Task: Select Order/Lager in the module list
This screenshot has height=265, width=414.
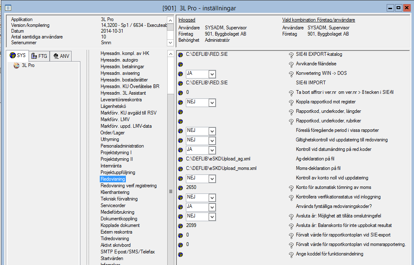Action: (113, 133)
